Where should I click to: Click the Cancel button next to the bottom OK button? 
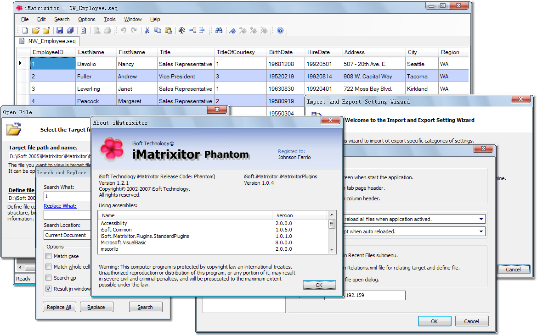coord(471,321)
